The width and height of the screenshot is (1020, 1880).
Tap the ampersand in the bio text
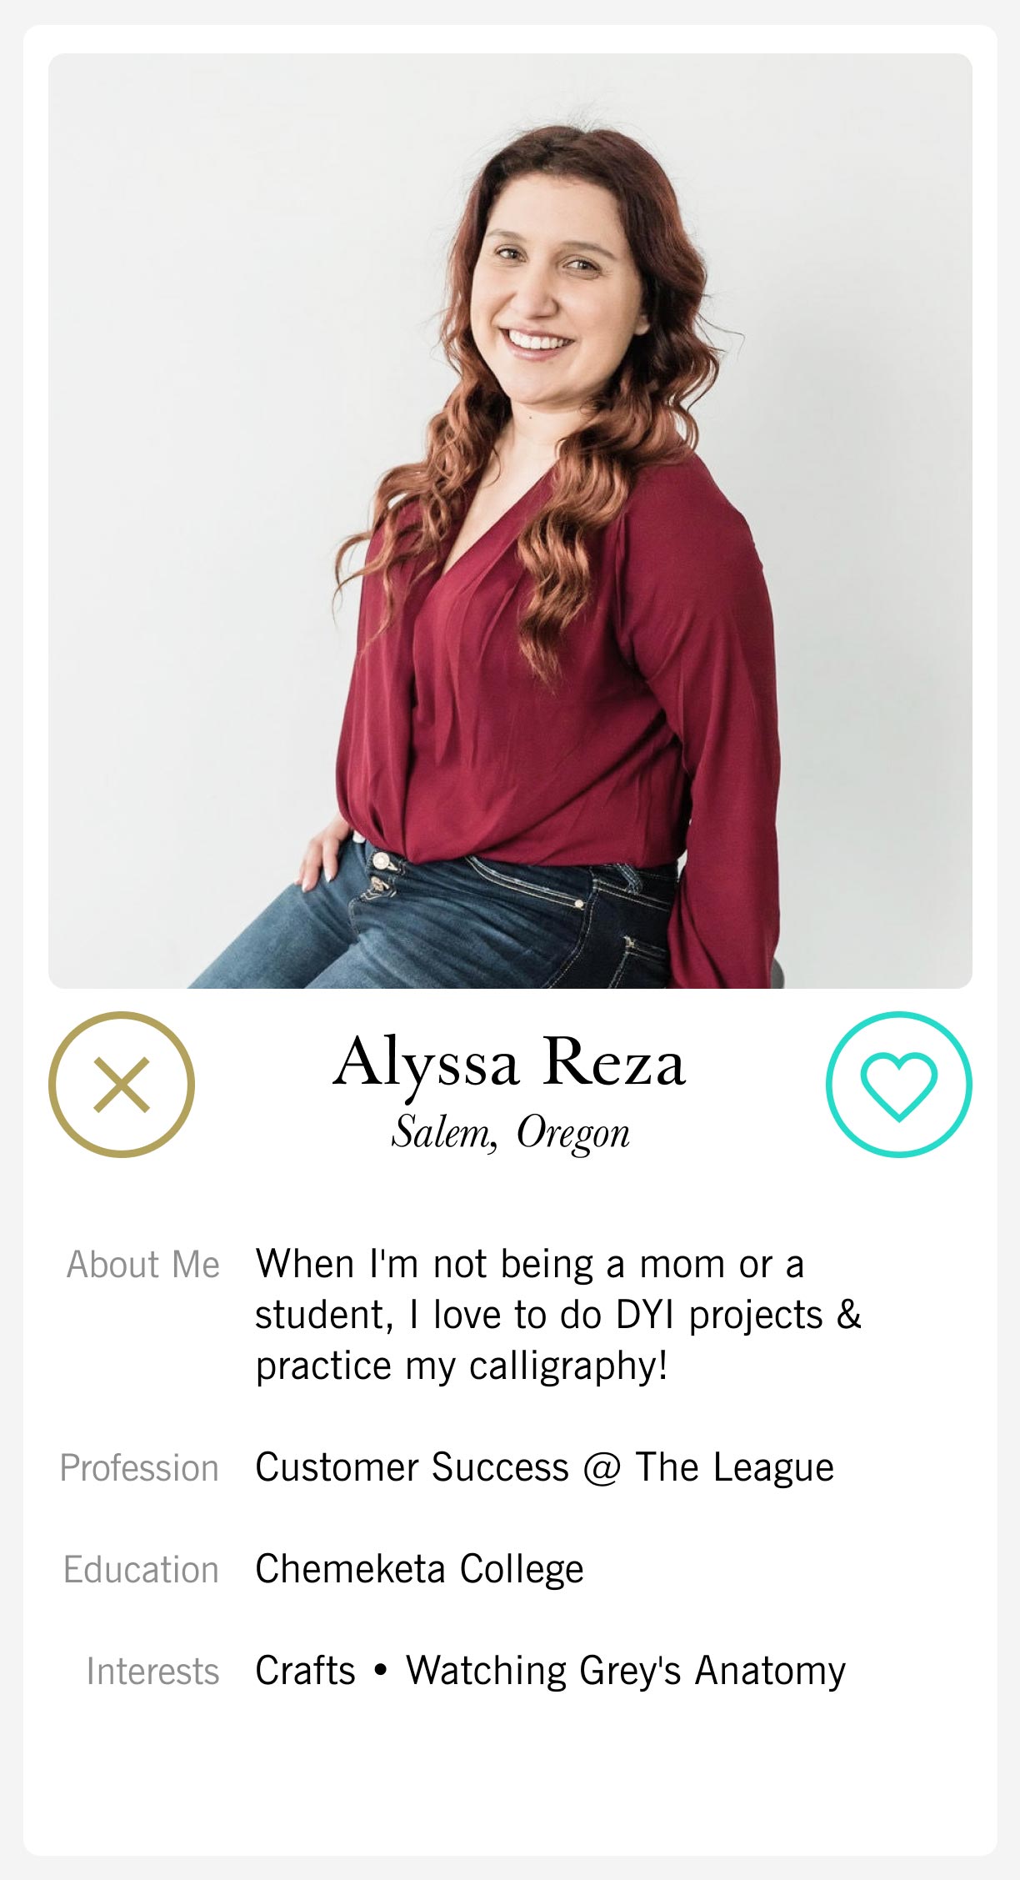coord(848,1316)
